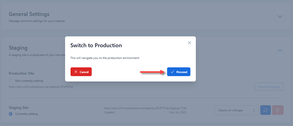
Task: Close the dialog with the X icon
Action: click(189, 43)
